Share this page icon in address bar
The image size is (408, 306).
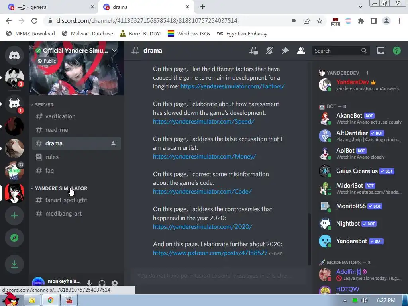(307, 21)
